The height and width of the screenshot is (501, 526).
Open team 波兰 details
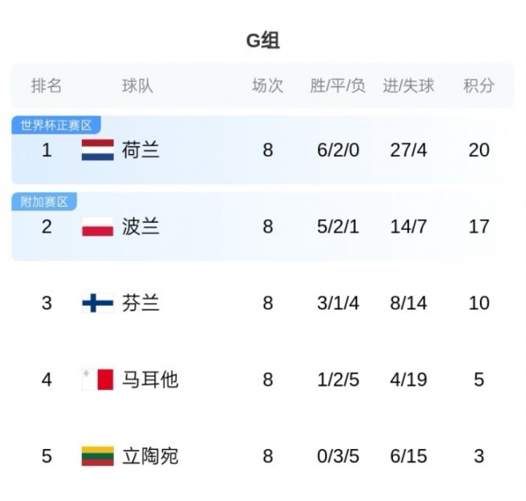point(141,227)
